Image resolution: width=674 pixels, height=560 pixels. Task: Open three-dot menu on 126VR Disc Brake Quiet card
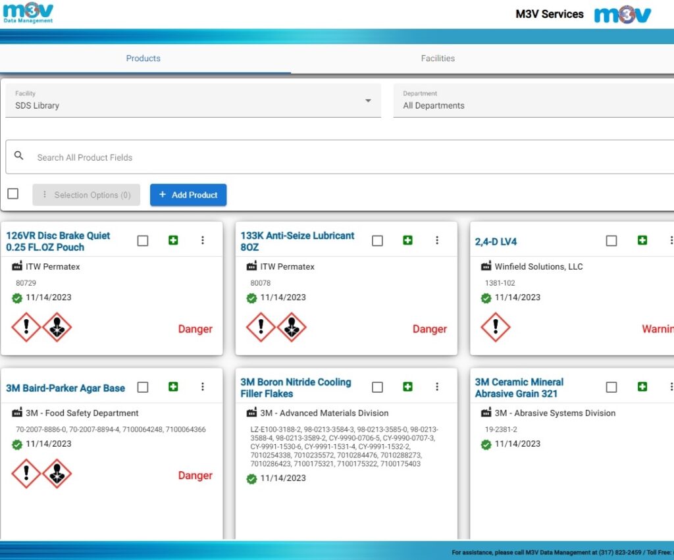click(x=203, y=240)
